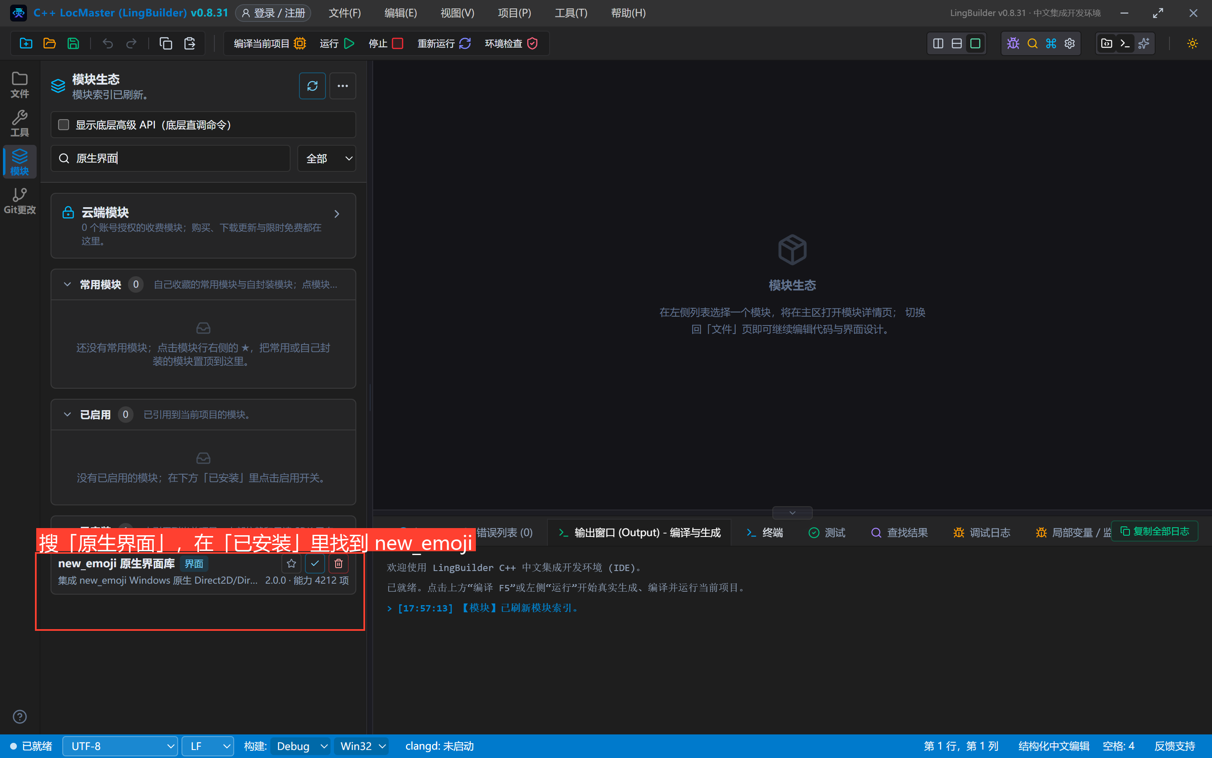
Task: Collapse the 常用模块 section
Action: (67, 284)
